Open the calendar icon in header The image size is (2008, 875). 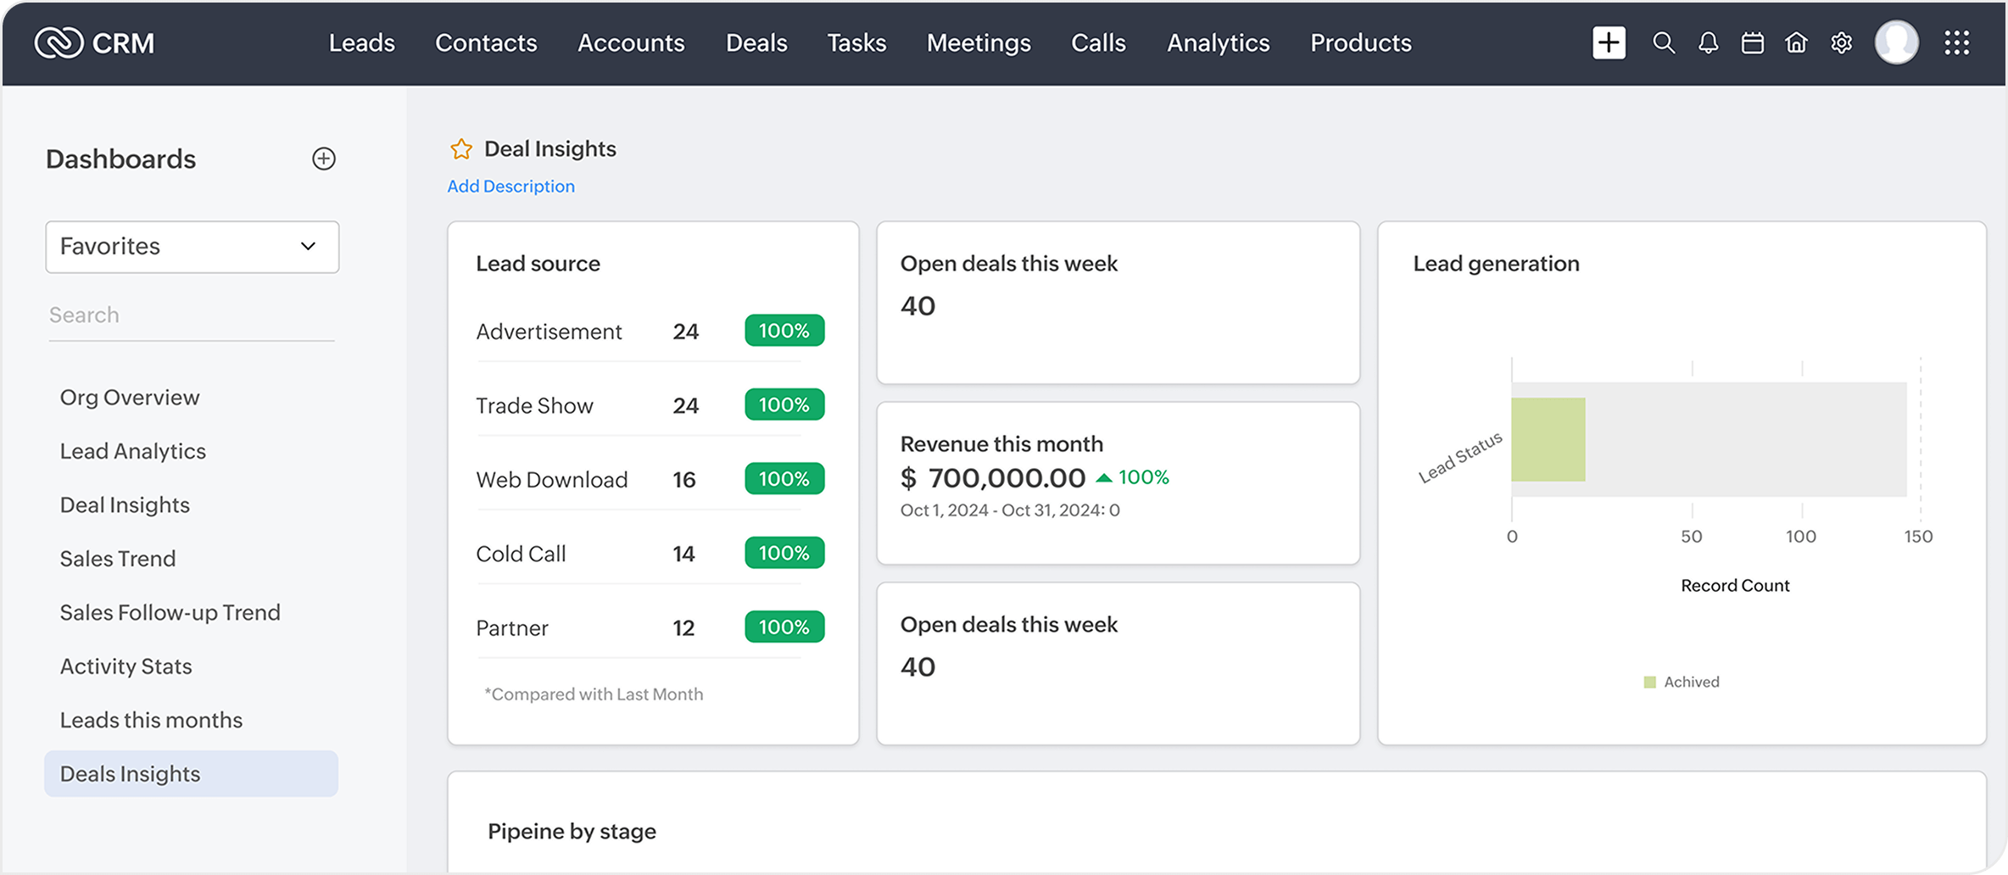(x=1753, y=42)
